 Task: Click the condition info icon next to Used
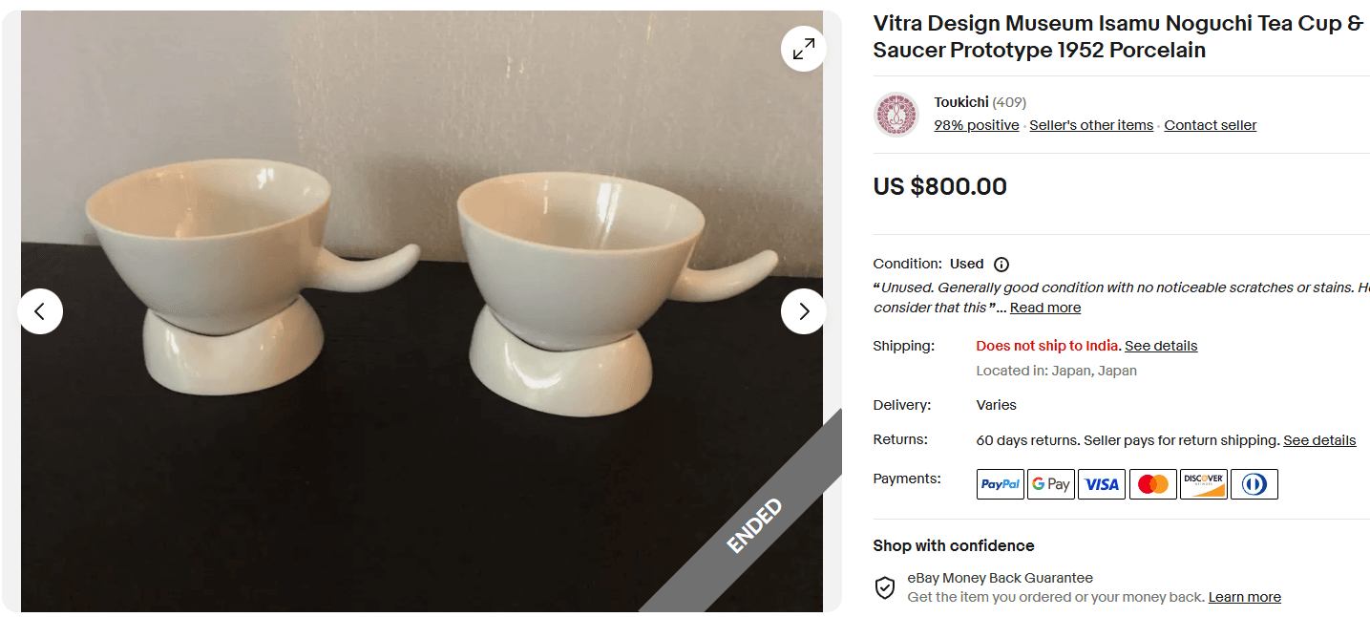coord(1000,264)
